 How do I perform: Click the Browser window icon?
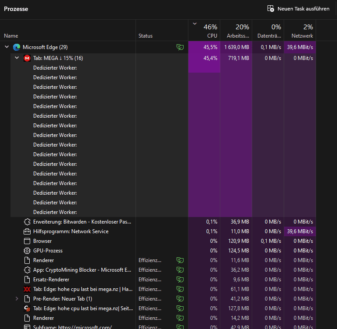pos(27,241)
